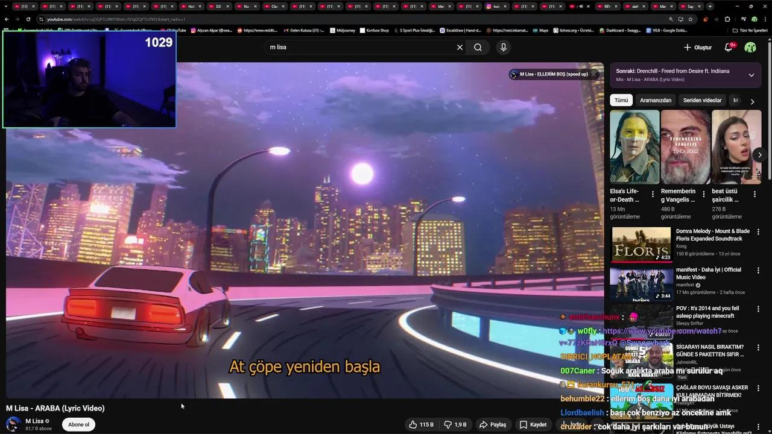Open YouTube notifications bell
Image resolution: width=772 pixels, height=434 pixels.
pos(729,47)
